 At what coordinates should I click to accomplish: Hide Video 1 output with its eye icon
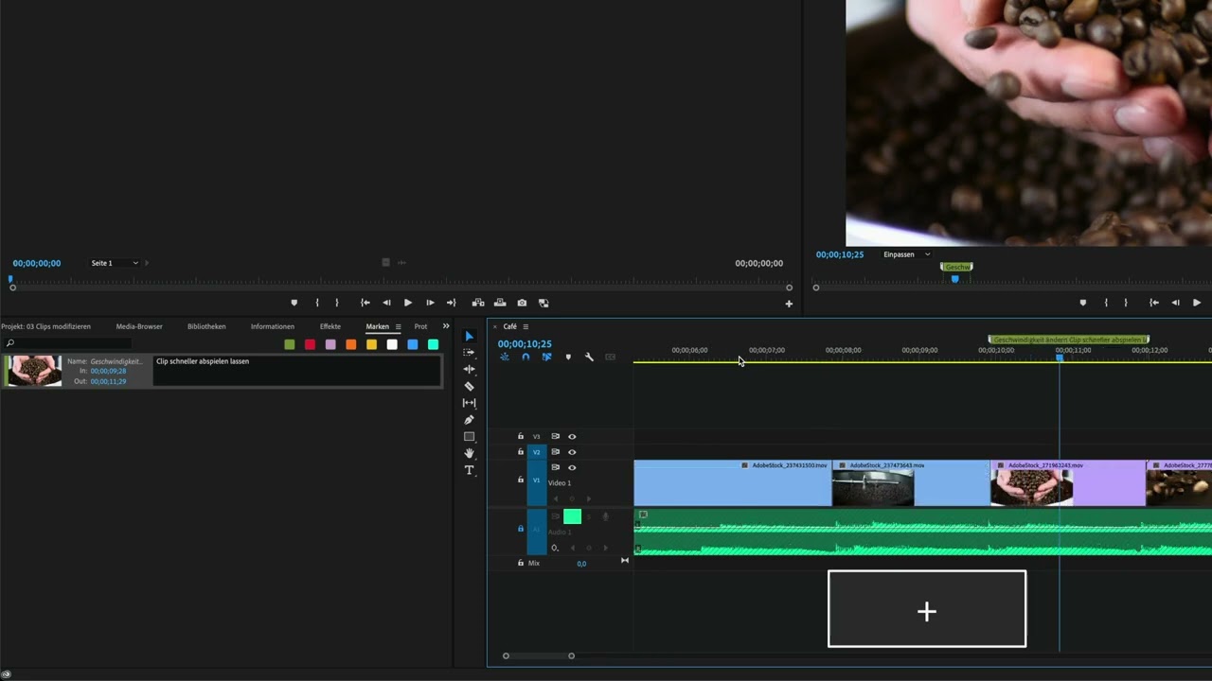tap(572, 467)
